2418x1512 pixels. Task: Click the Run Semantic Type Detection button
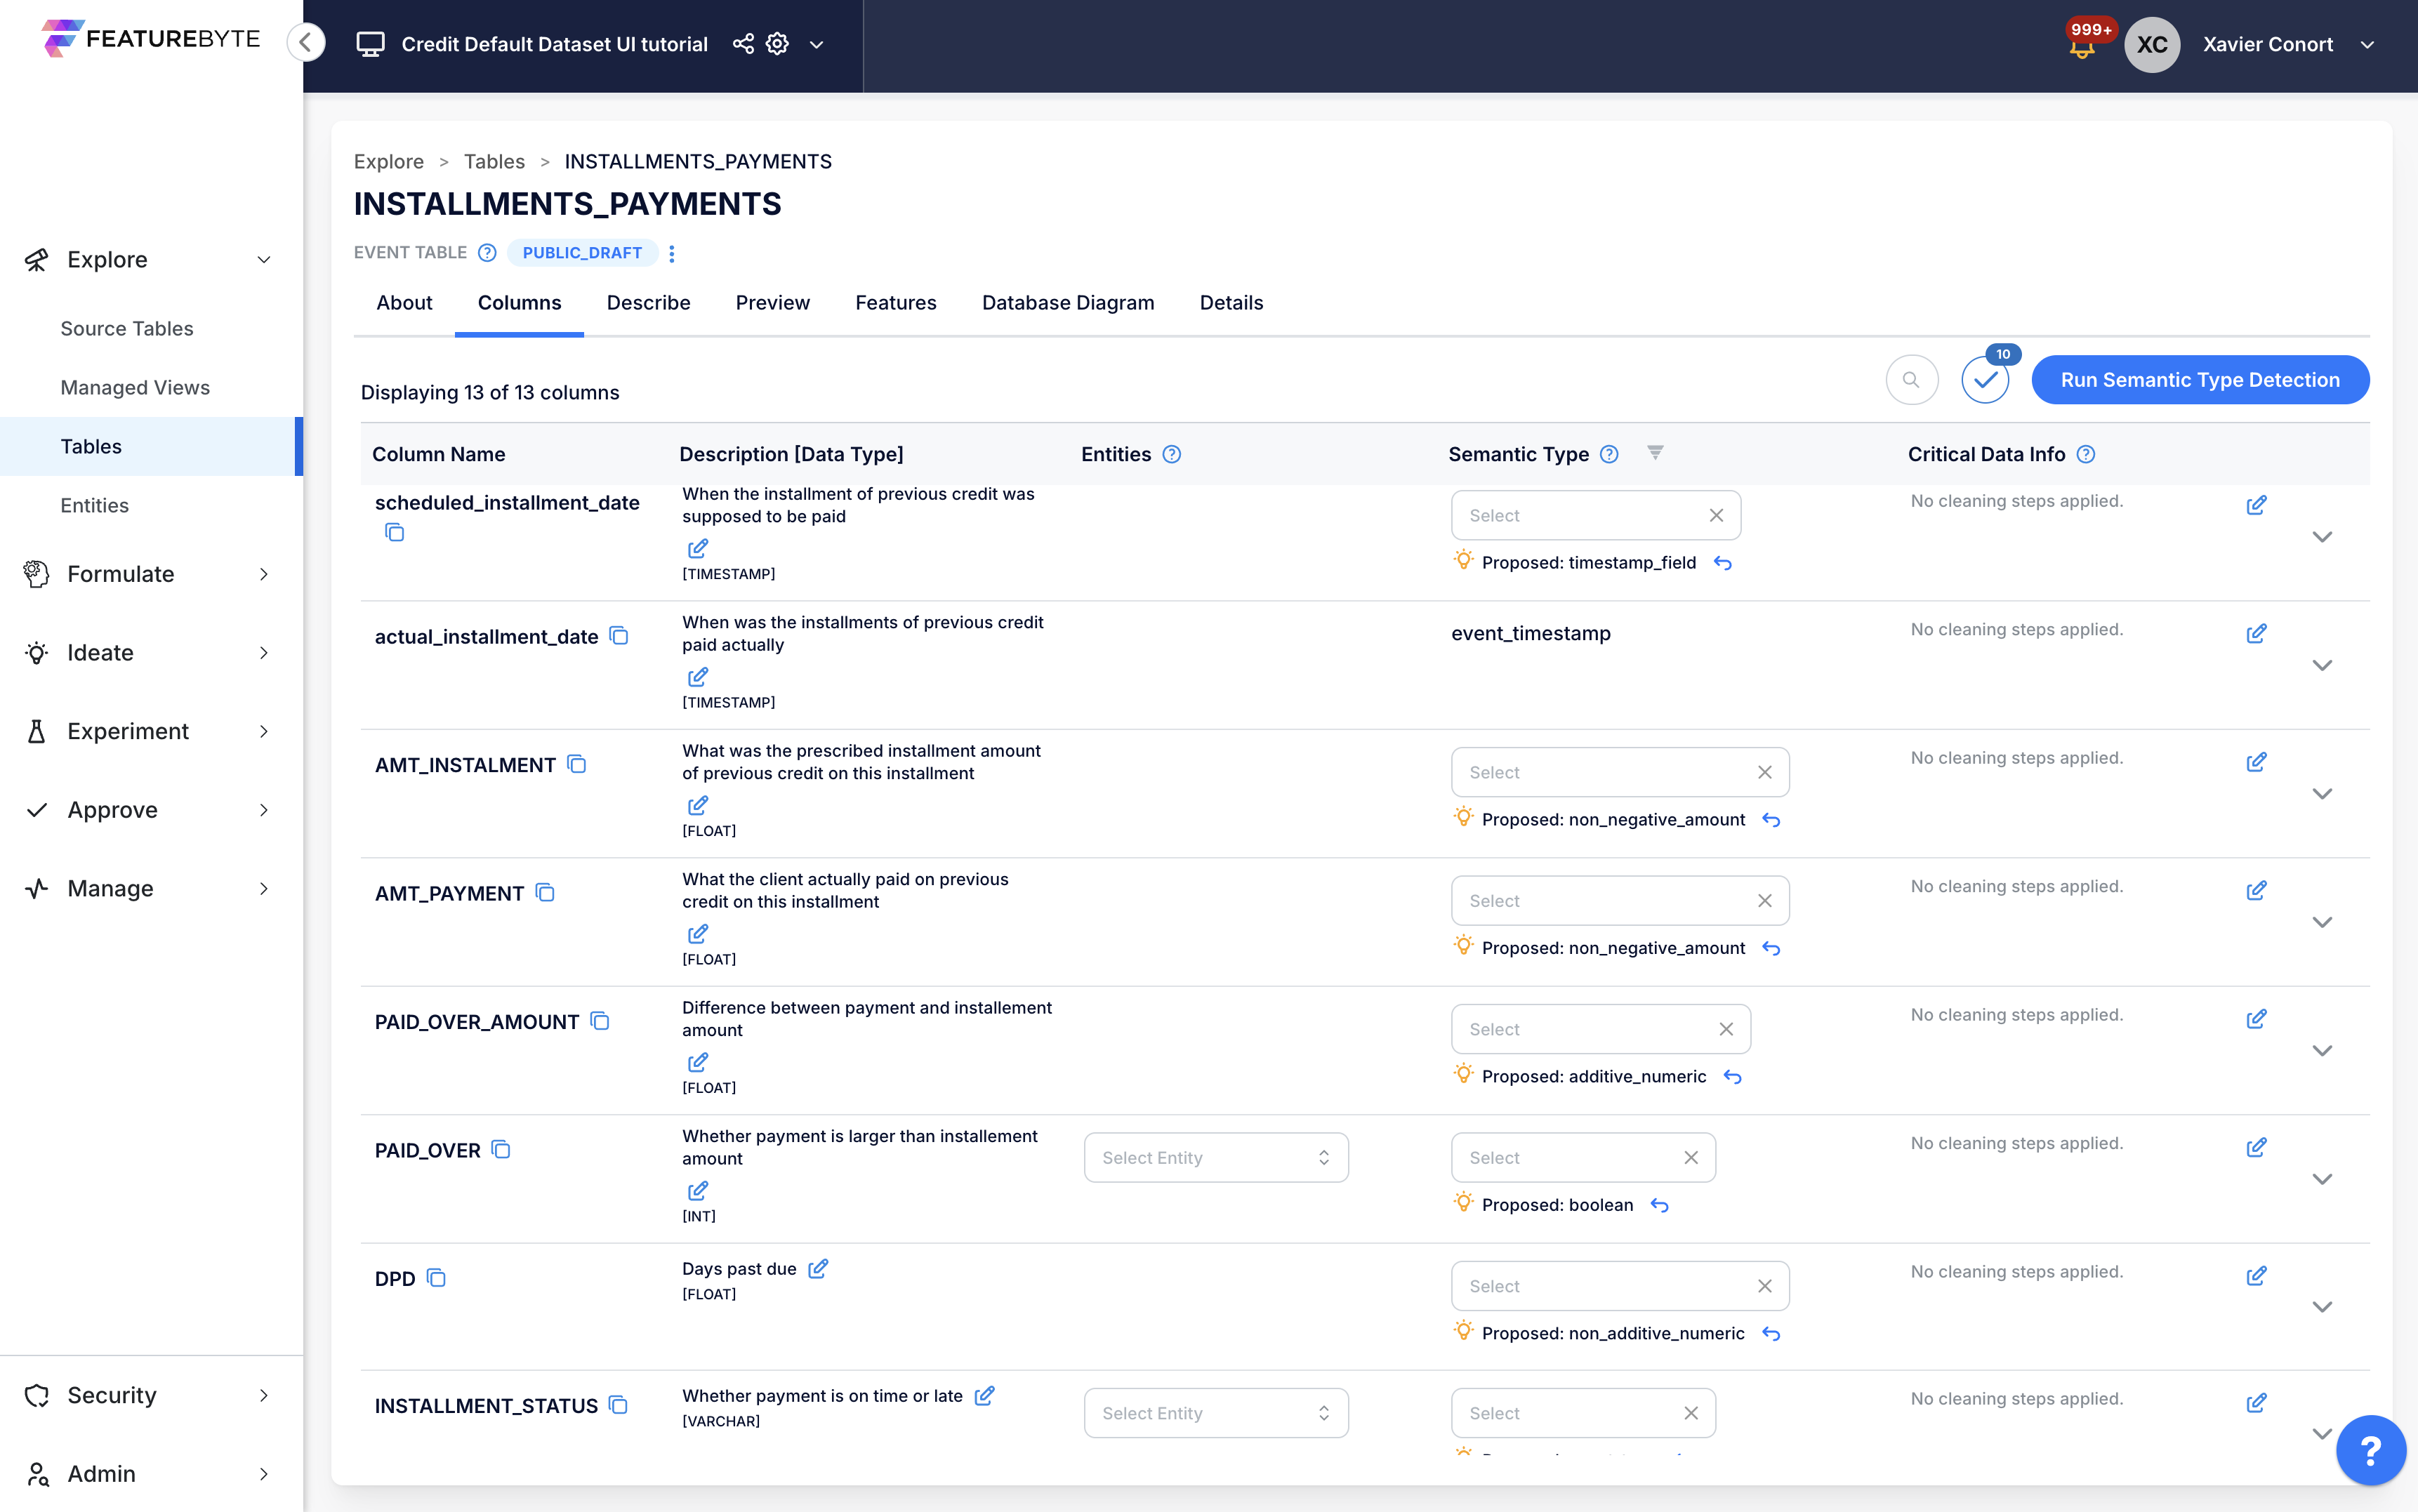click(x=2200, y=380)
